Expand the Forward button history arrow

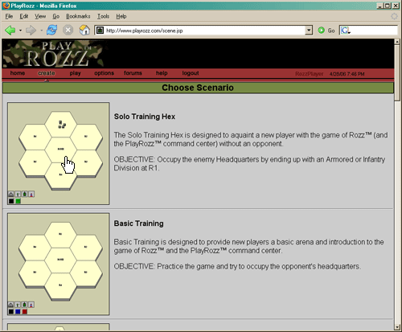[41, 31]
